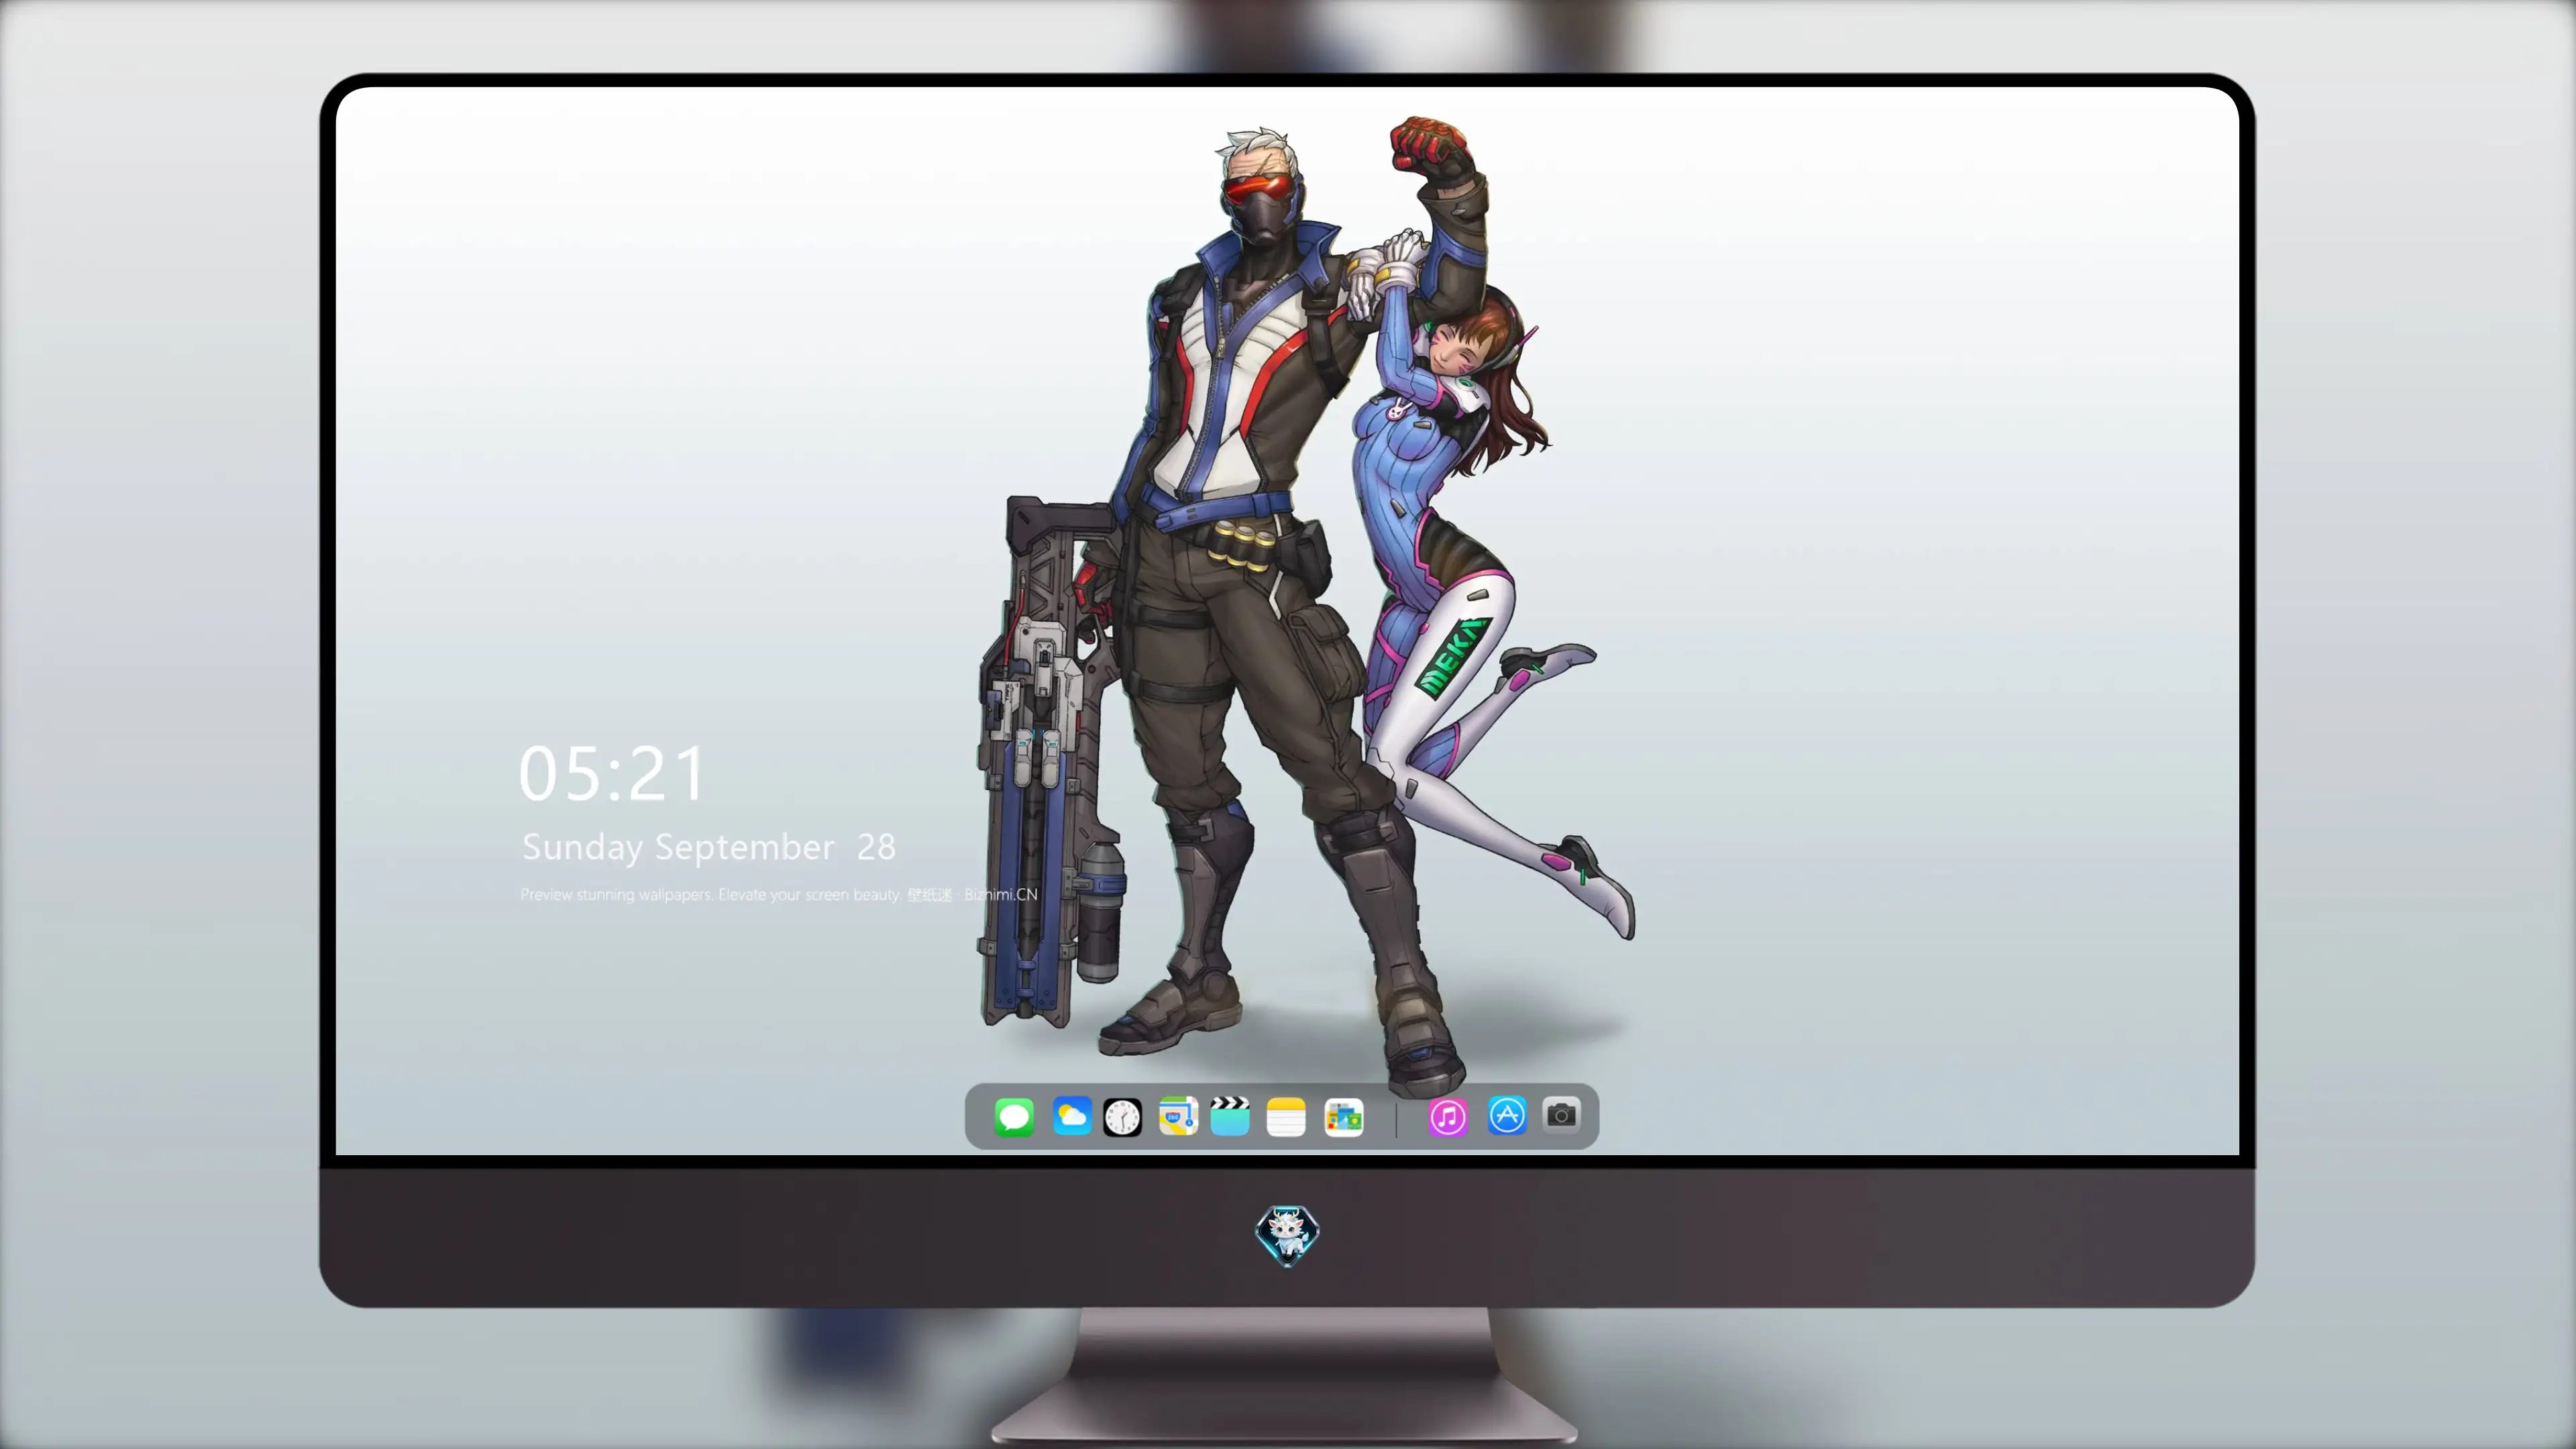Open the pink iTunes Store icon

pyautogui.click(x=1447, y=1117)
